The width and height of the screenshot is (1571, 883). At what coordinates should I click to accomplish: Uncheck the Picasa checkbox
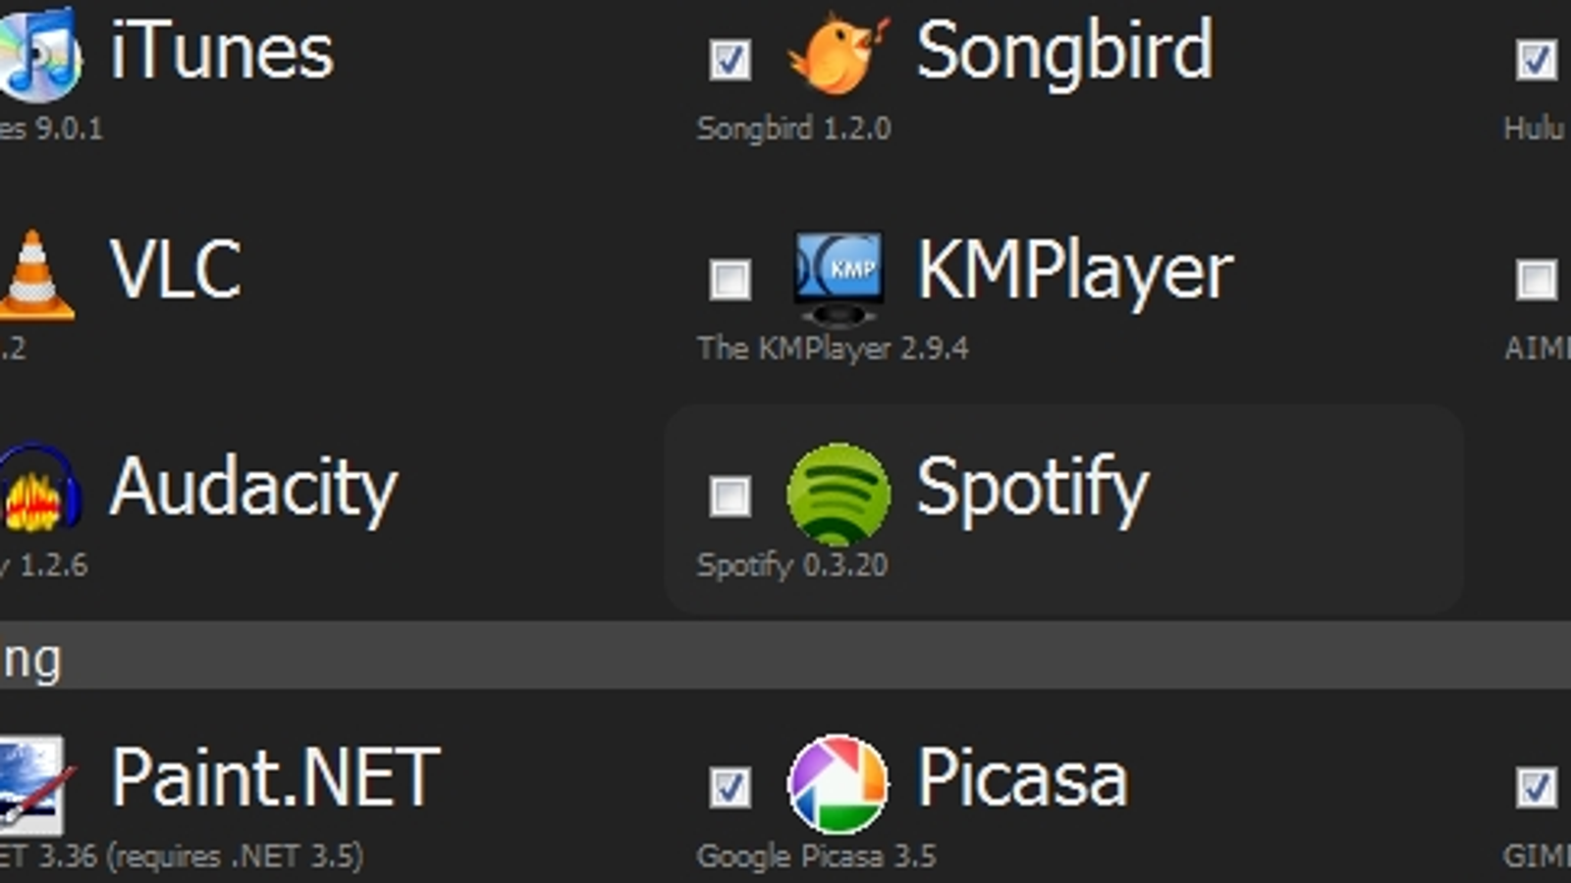(x=730, y=787)
